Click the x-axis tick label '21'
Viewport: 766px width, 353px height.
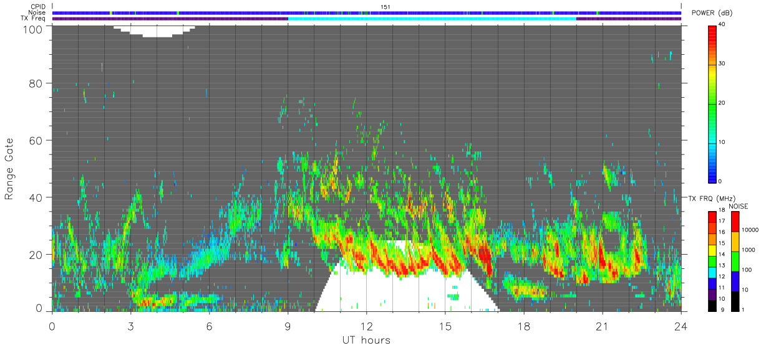point(602,326)
